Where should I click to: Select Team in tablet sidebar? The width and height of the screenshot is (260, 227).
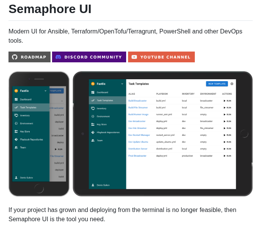[x=108, y=140]
